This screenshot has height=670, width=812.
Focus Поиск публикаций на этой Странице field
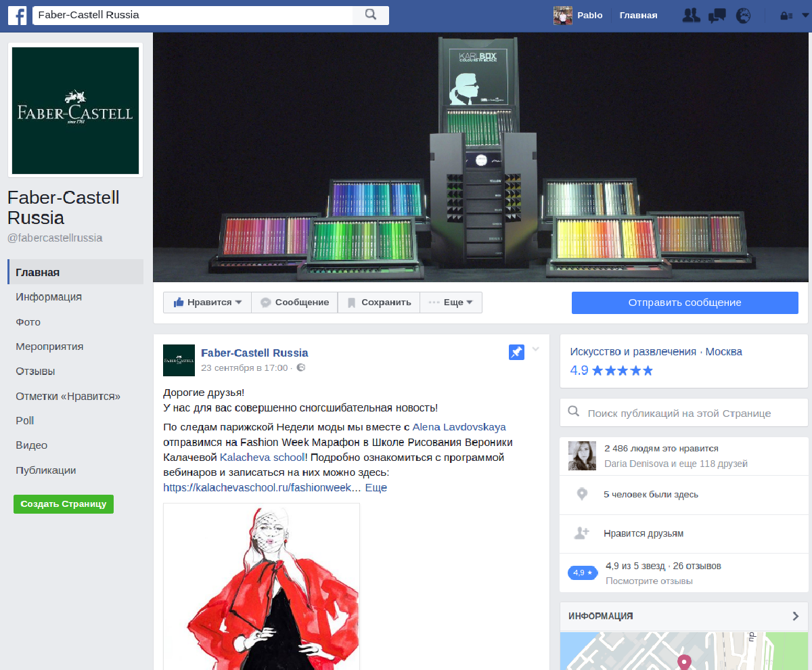[x=684, y=413]
